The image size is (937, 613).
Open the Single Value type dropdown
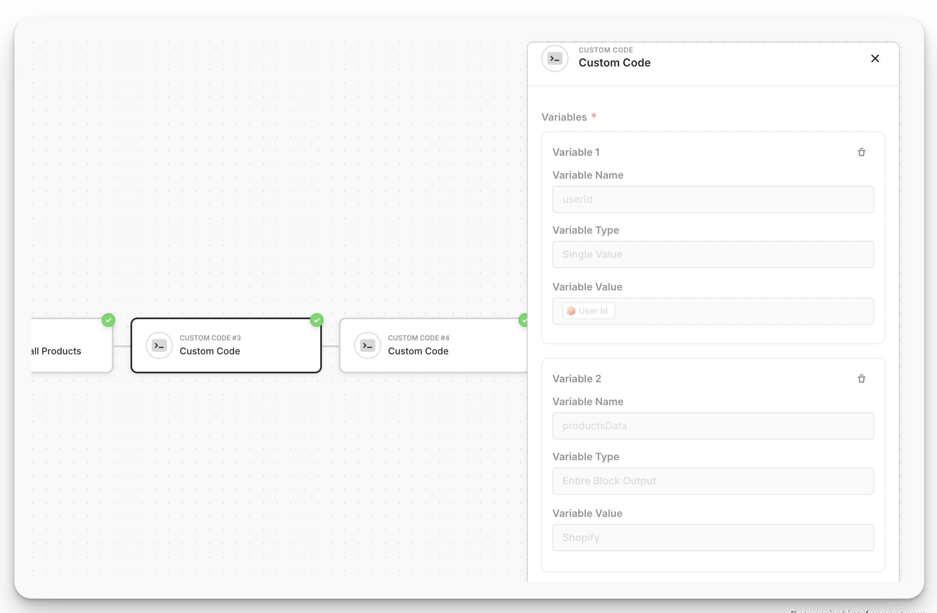coord(713,254)
